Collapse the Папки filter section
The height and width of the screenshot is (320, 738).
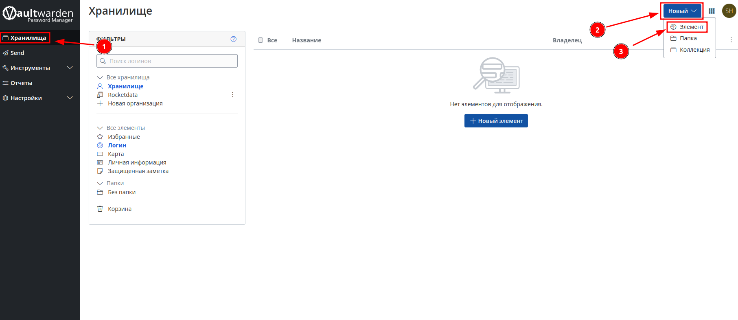(100, 183)
